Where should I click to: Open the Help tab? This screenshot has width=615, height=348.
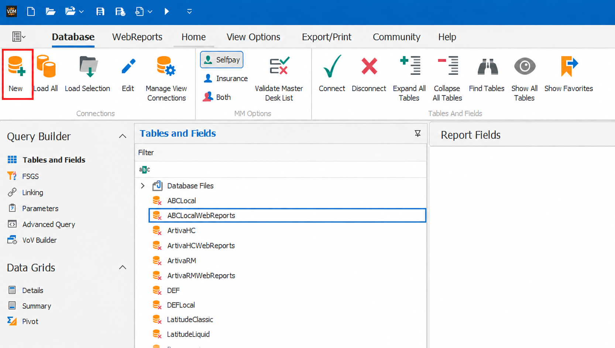(447, 37)
